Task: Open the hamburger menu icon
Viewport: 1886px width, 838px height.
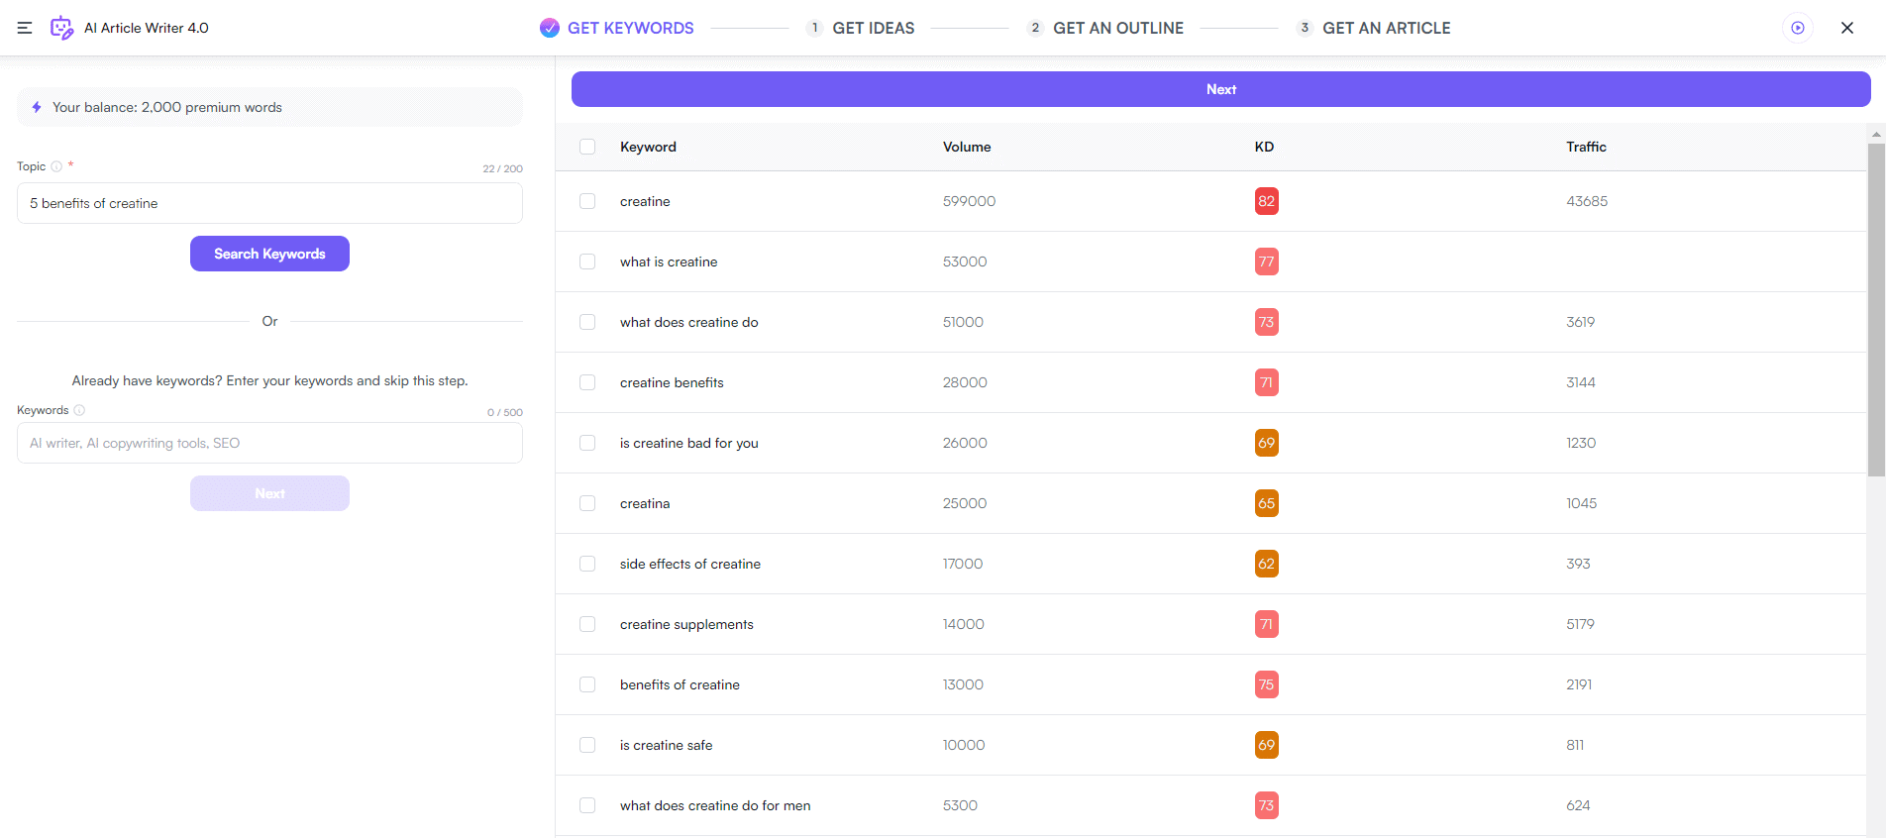Action: click(25, 28)
